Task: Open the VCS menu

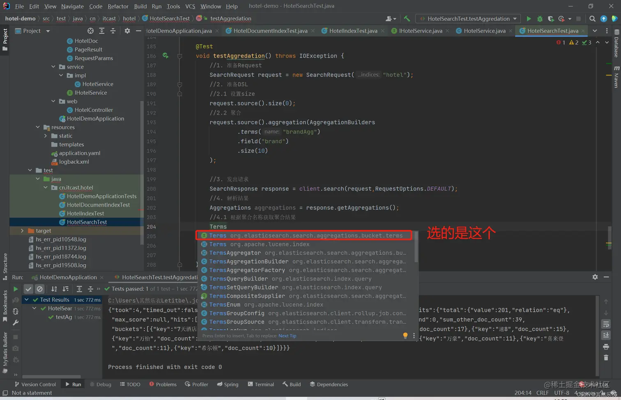Action: (x=190, y=6)
